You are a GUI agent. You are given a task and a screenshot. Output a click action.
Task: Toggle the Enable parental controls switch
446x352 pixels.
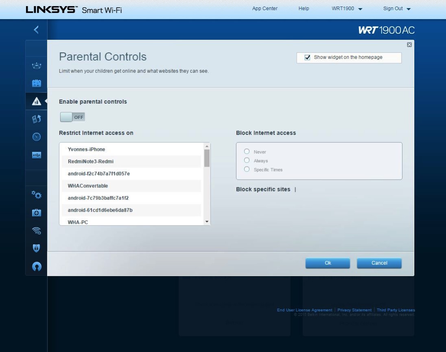tap(72, 117)
